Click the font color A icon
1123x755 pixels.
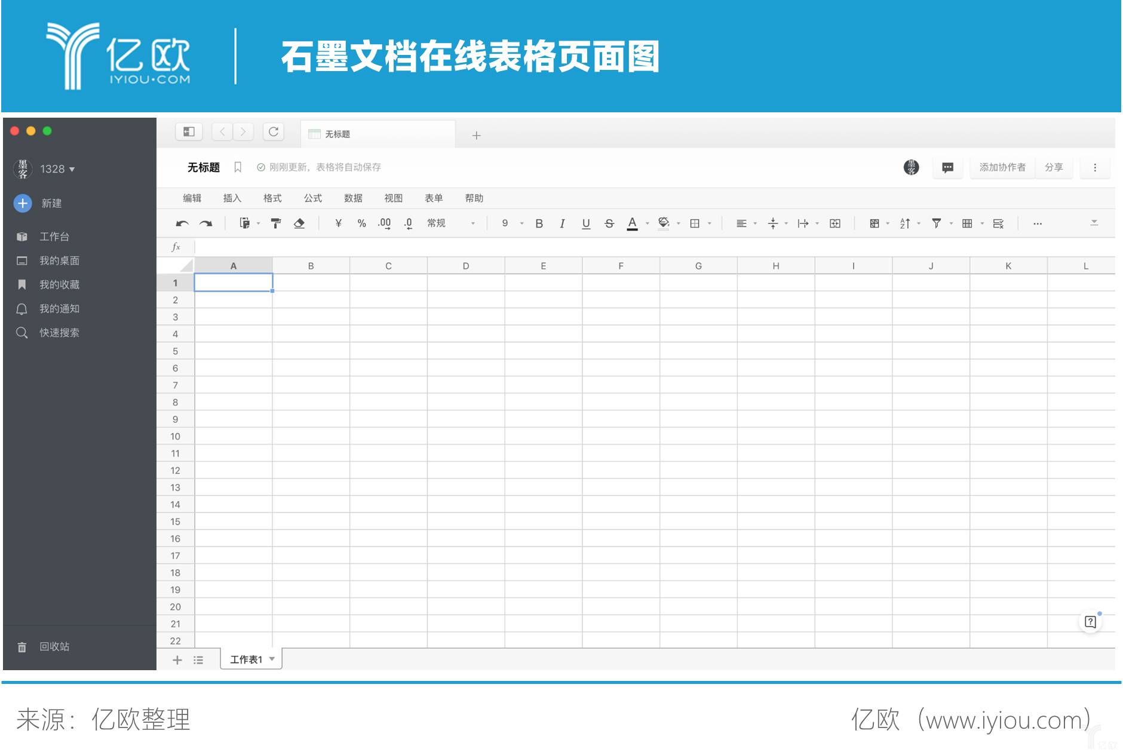[x=632, y=223]
